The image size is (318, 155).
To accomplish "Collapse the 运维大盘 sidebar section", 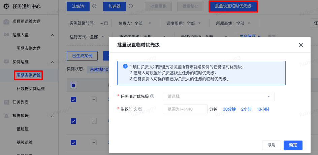I will coord(52,35).
